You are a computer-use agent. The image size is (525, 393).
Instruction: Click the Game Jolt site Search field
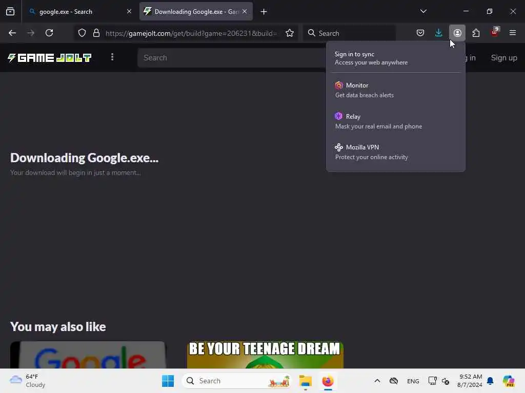[x=232, y=57]
